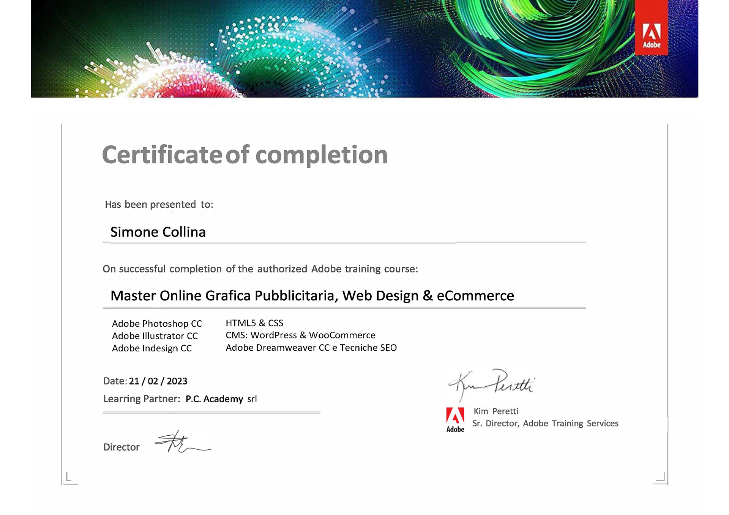Click the Adobe Photoshop CC item
Image resolution: width=729 pixels, height=515 pixels.
coord(157,324)
